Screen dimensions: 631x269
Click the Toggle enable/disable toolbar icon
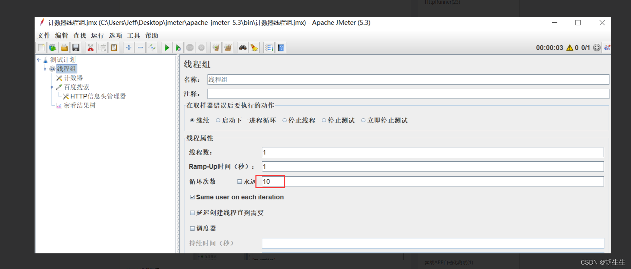152,48
